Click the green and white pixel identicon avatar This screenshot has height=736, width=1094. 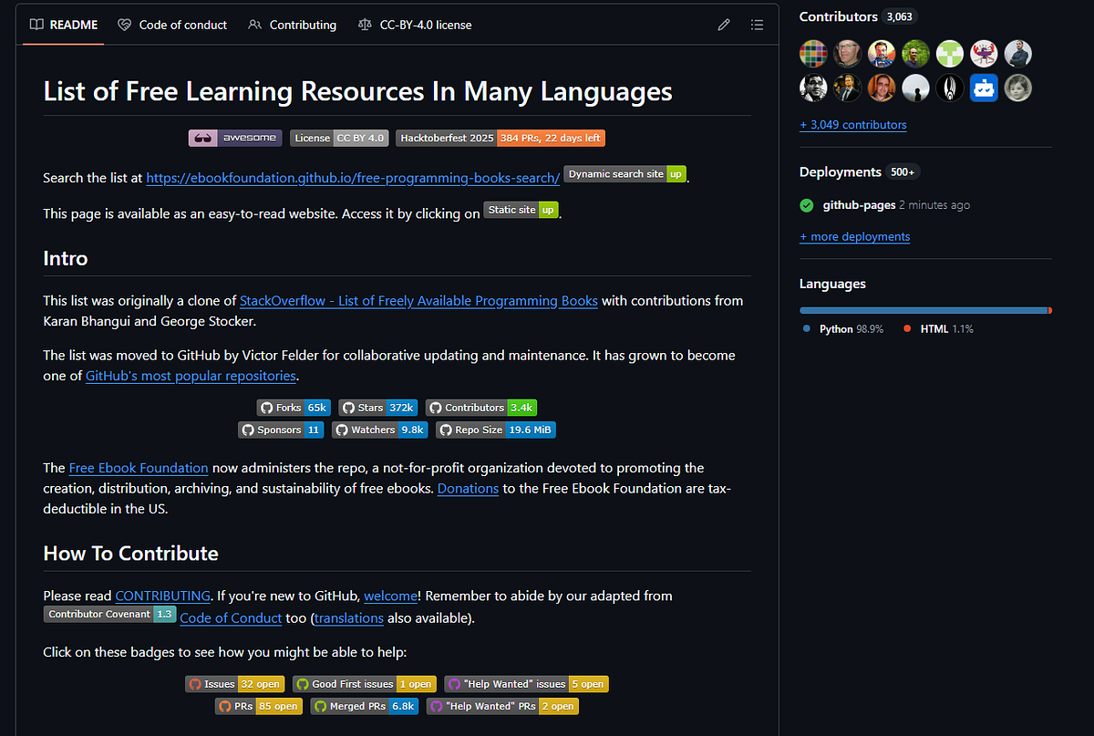pos(950,54)
